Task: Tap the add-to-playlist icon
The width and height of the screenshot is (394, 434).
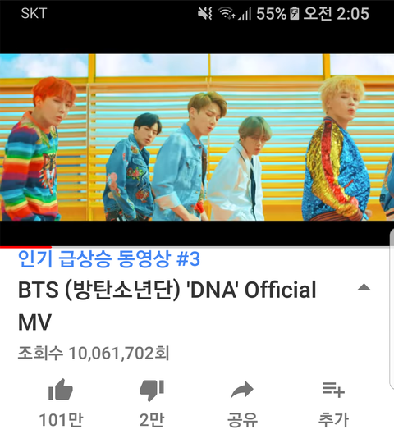Action: point(333,390)
